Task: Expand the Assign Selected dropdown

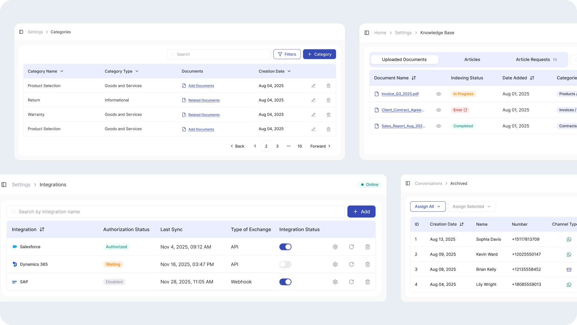Action: point(472,206)
